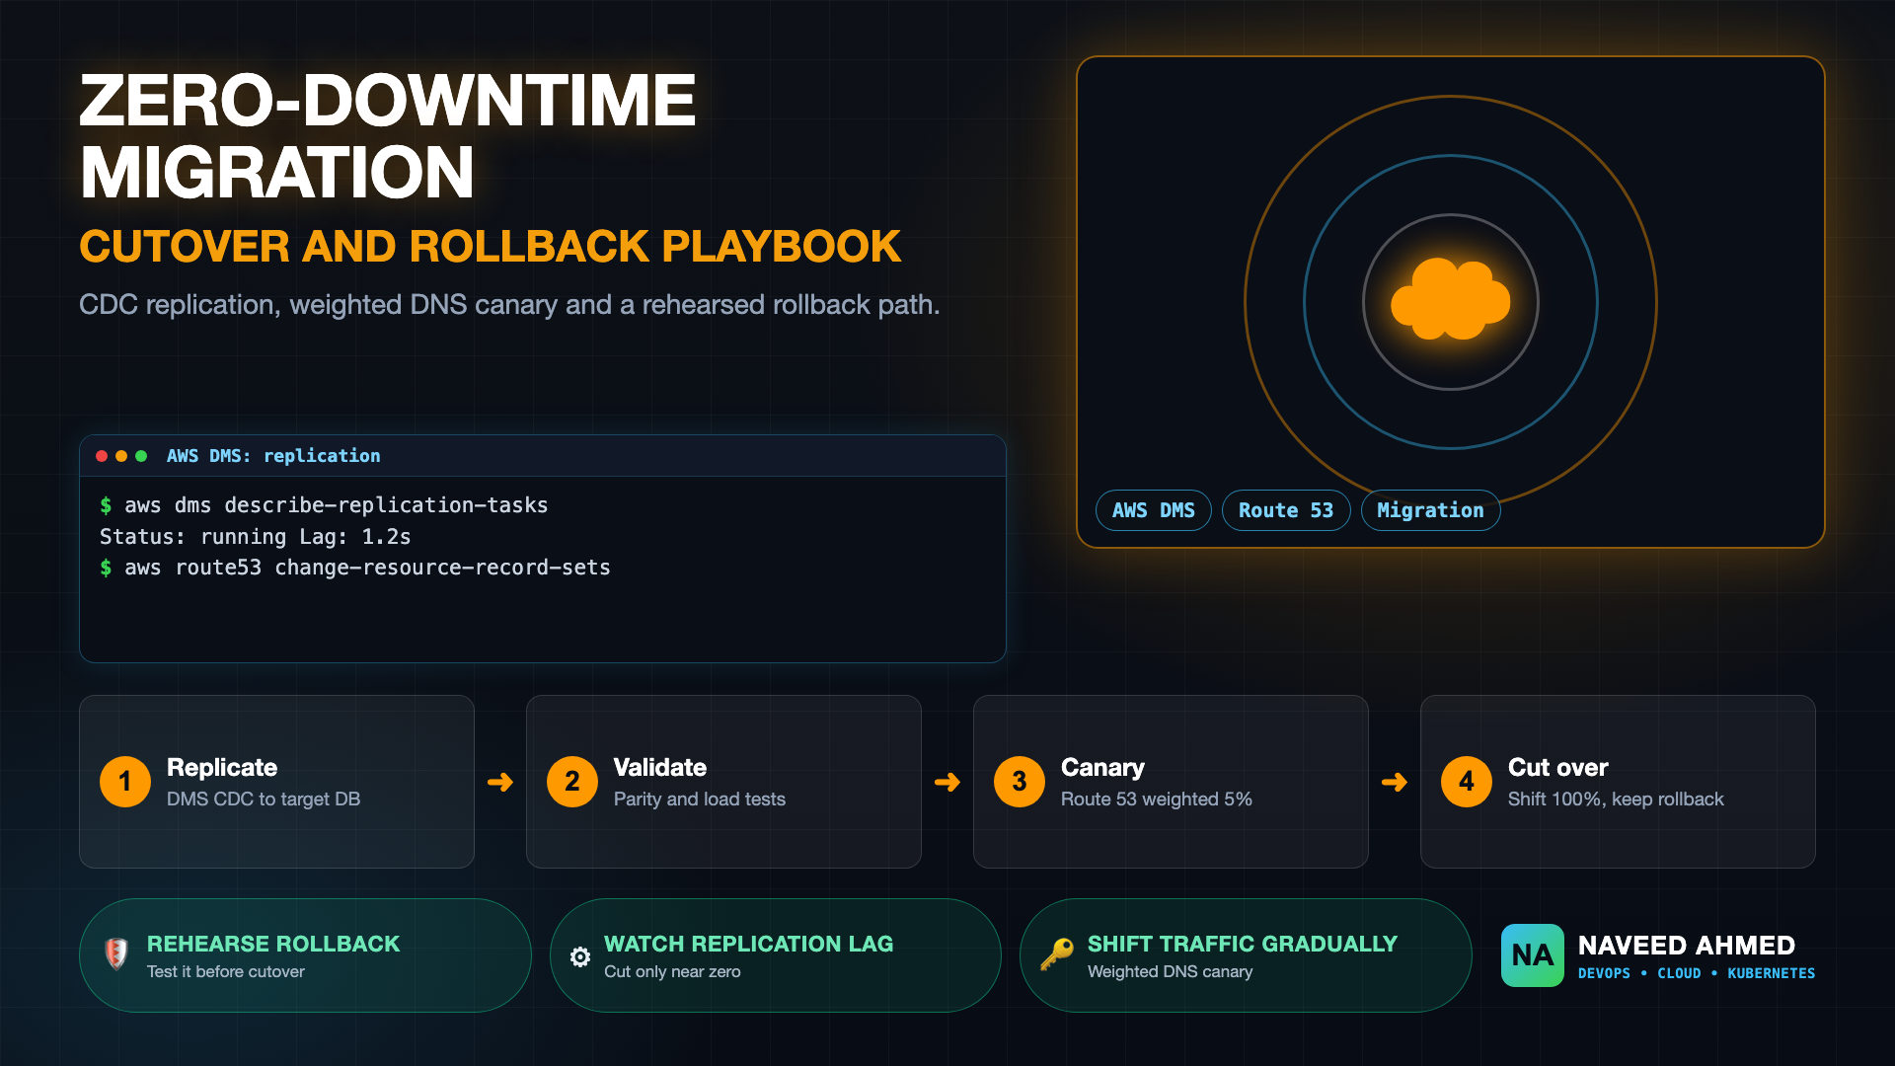Click the 'AWS DMS: replication' terminal title
This screenshot has width=1895, height=1066.
pos(273,456)
